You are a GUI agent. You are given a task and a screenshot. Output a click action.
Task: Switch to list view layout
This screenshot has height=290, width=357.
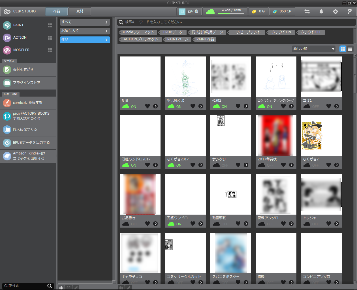coord(350,49)
